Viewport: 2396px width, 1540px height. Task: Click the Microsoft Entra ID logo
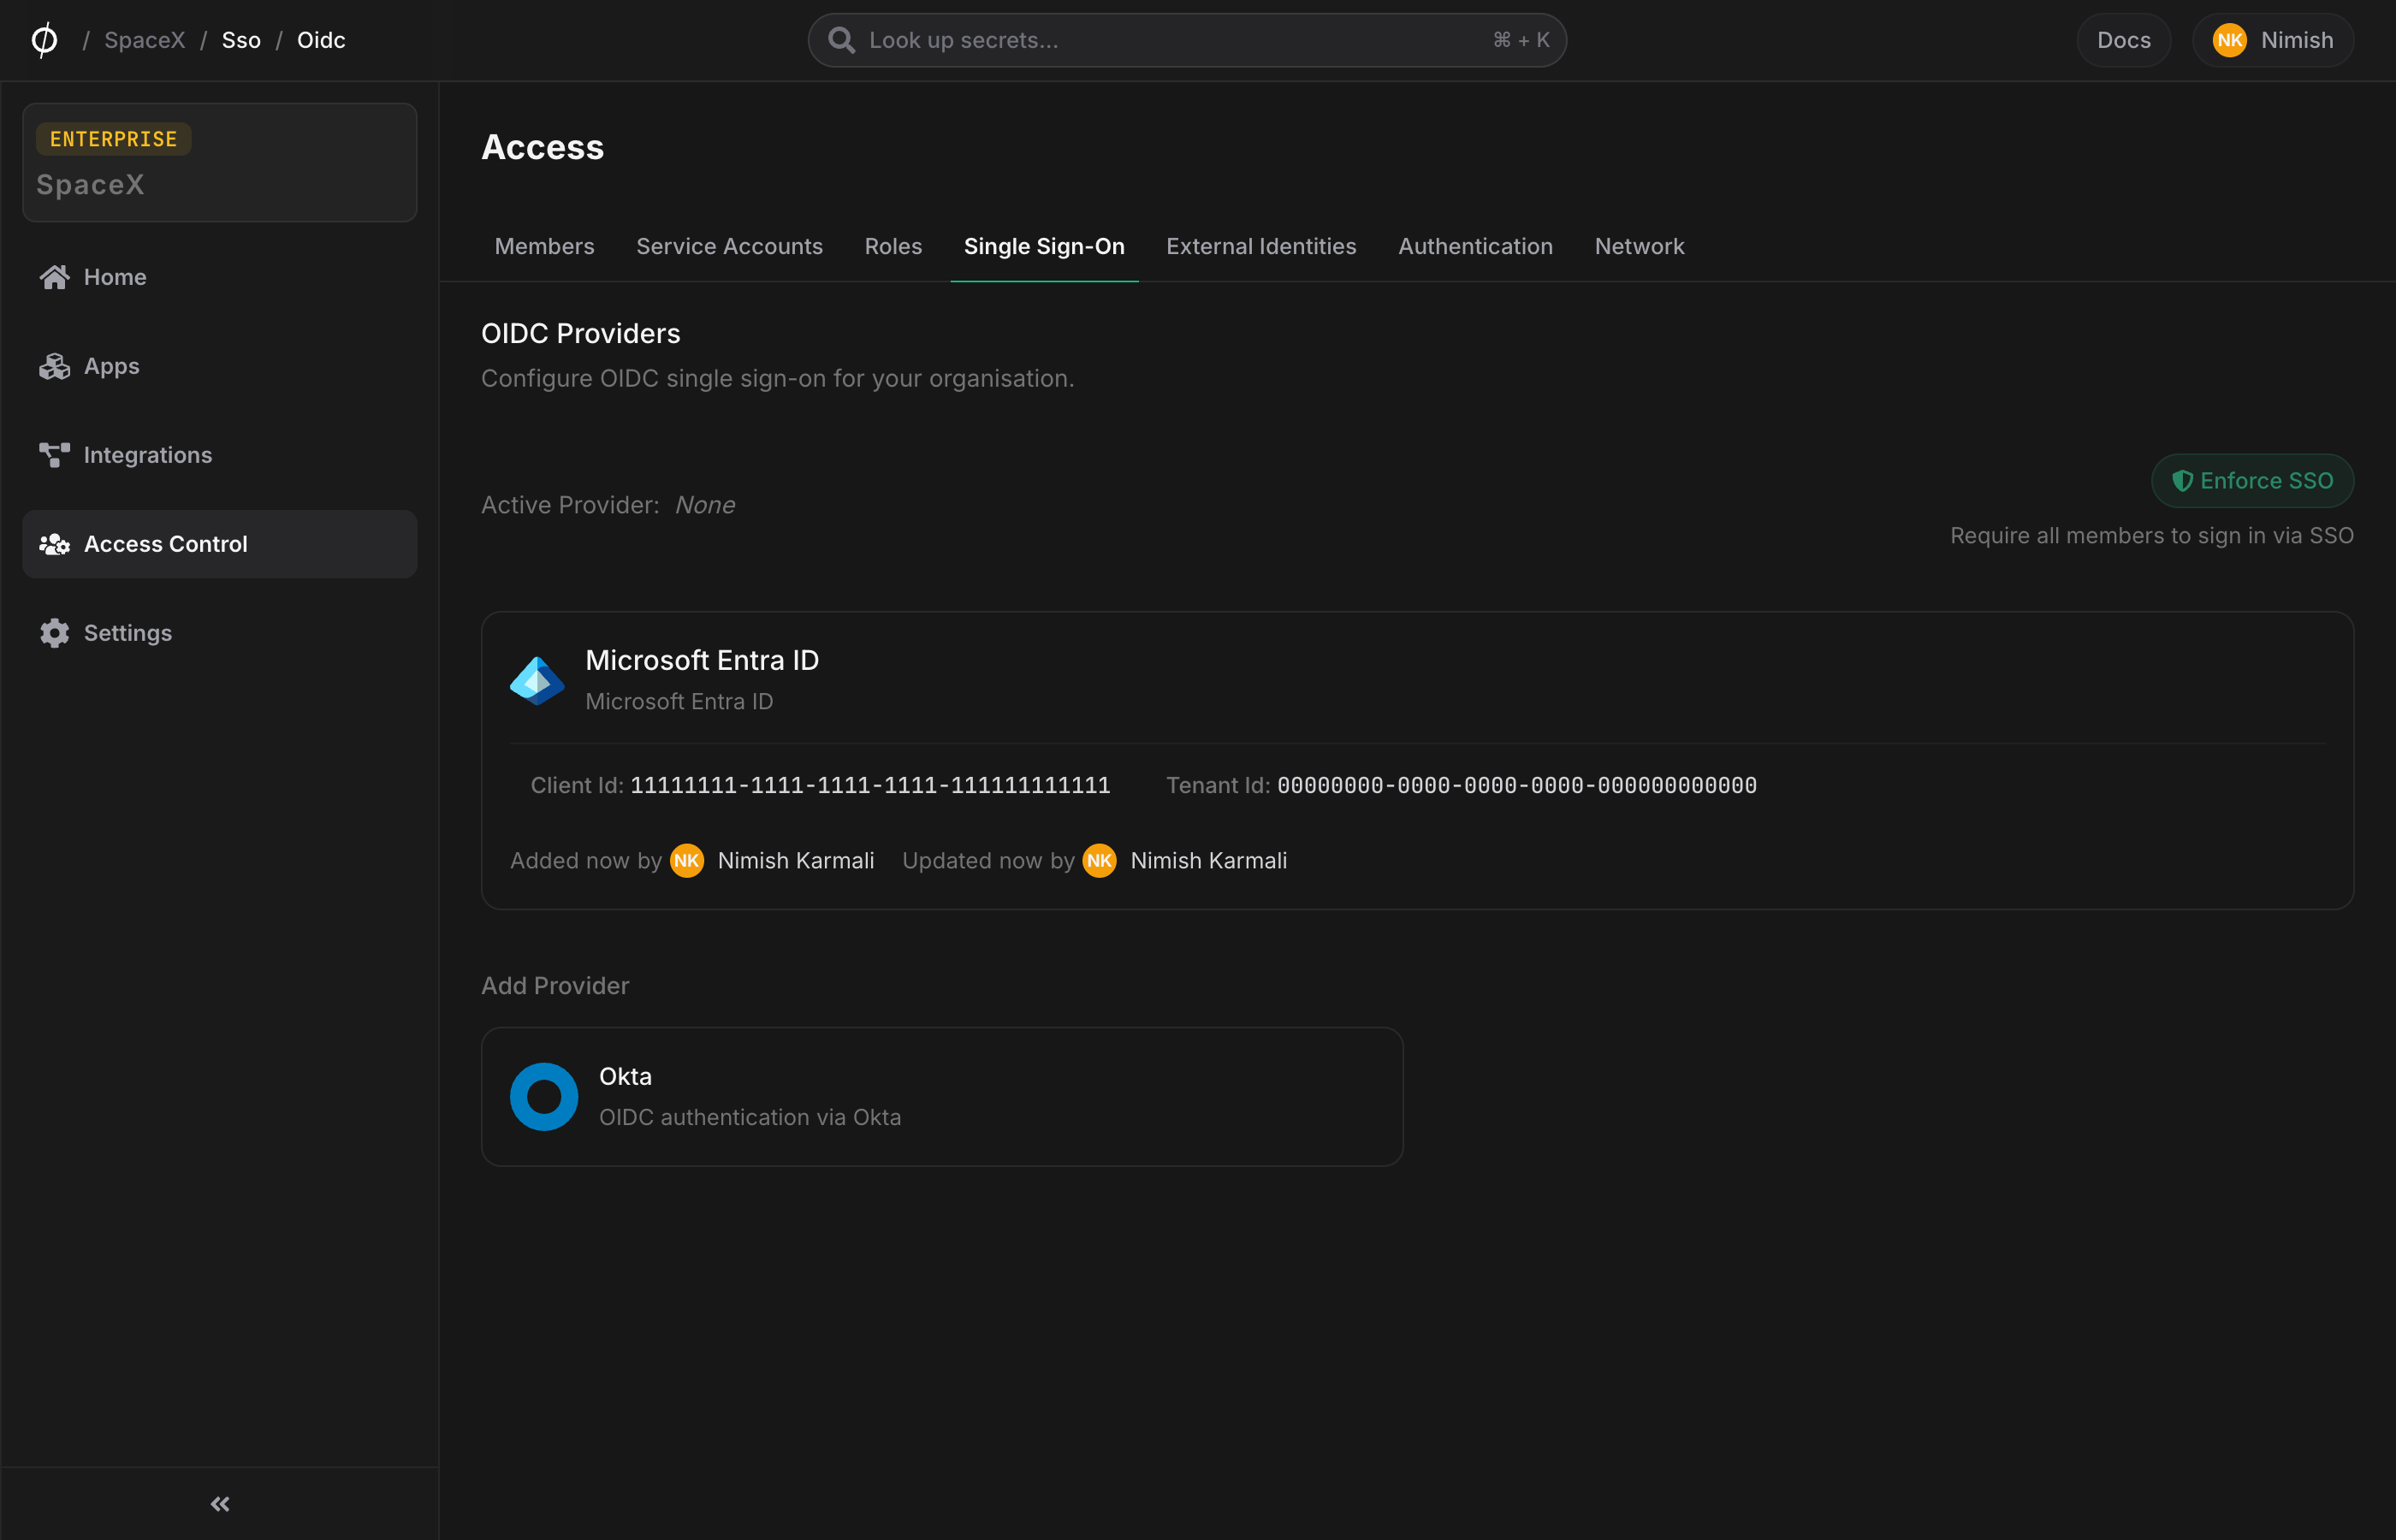[x=537, y=679]
